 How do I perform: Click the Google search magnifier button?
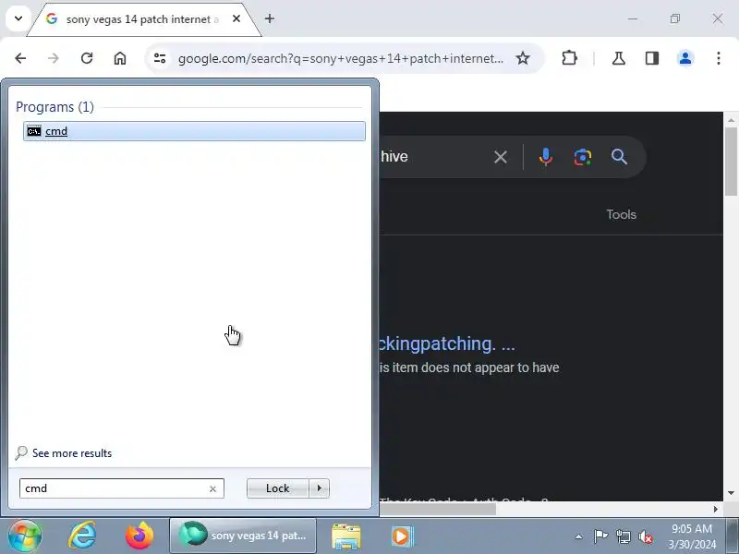click(x=619, y=157)
